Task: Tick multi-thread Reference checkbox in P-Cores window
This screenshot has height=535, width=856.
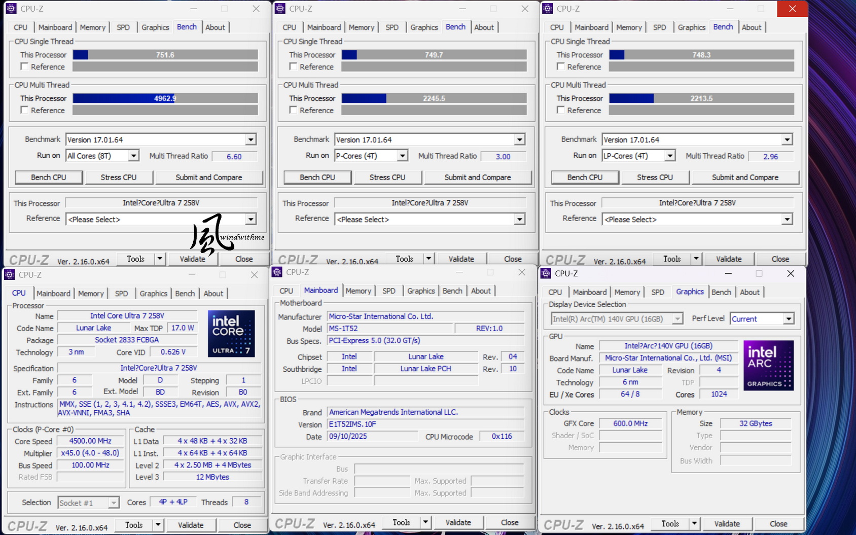Action: click(x=293, y=110)
